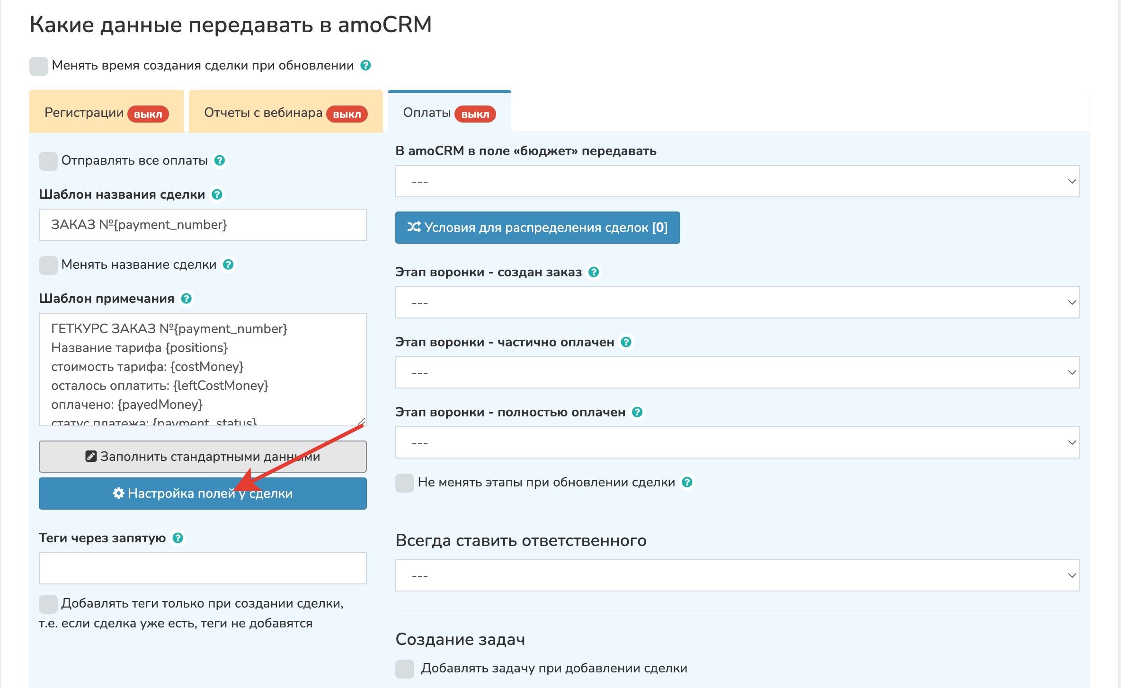Image resolution: width=1121 pixels, height=688 pixels.
Task: Click help icon beside 'Шаблон названия сделки'
Action: click(217, 194)
